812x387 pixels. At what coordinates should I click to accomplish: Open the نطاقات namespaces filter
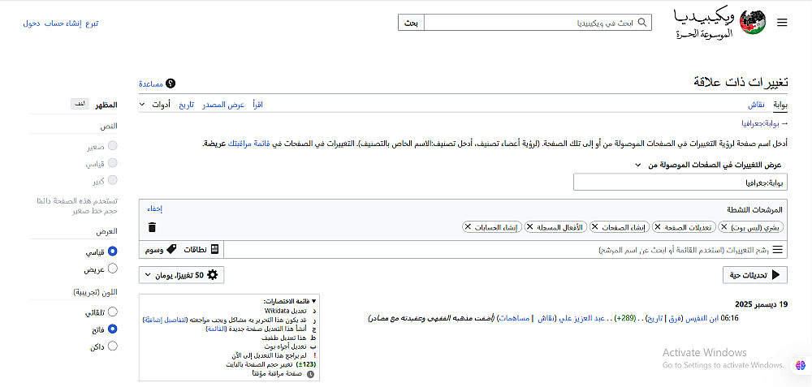click(201, 249)
